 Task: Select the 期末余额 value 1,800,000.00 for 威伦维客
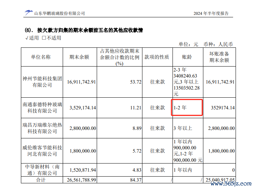(x=83, y=151)
